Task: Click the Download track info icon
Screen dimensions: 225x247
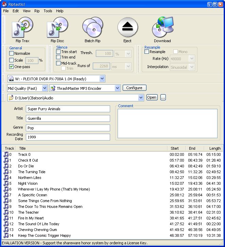Action: pyautogui.click(x=163, y=27)
